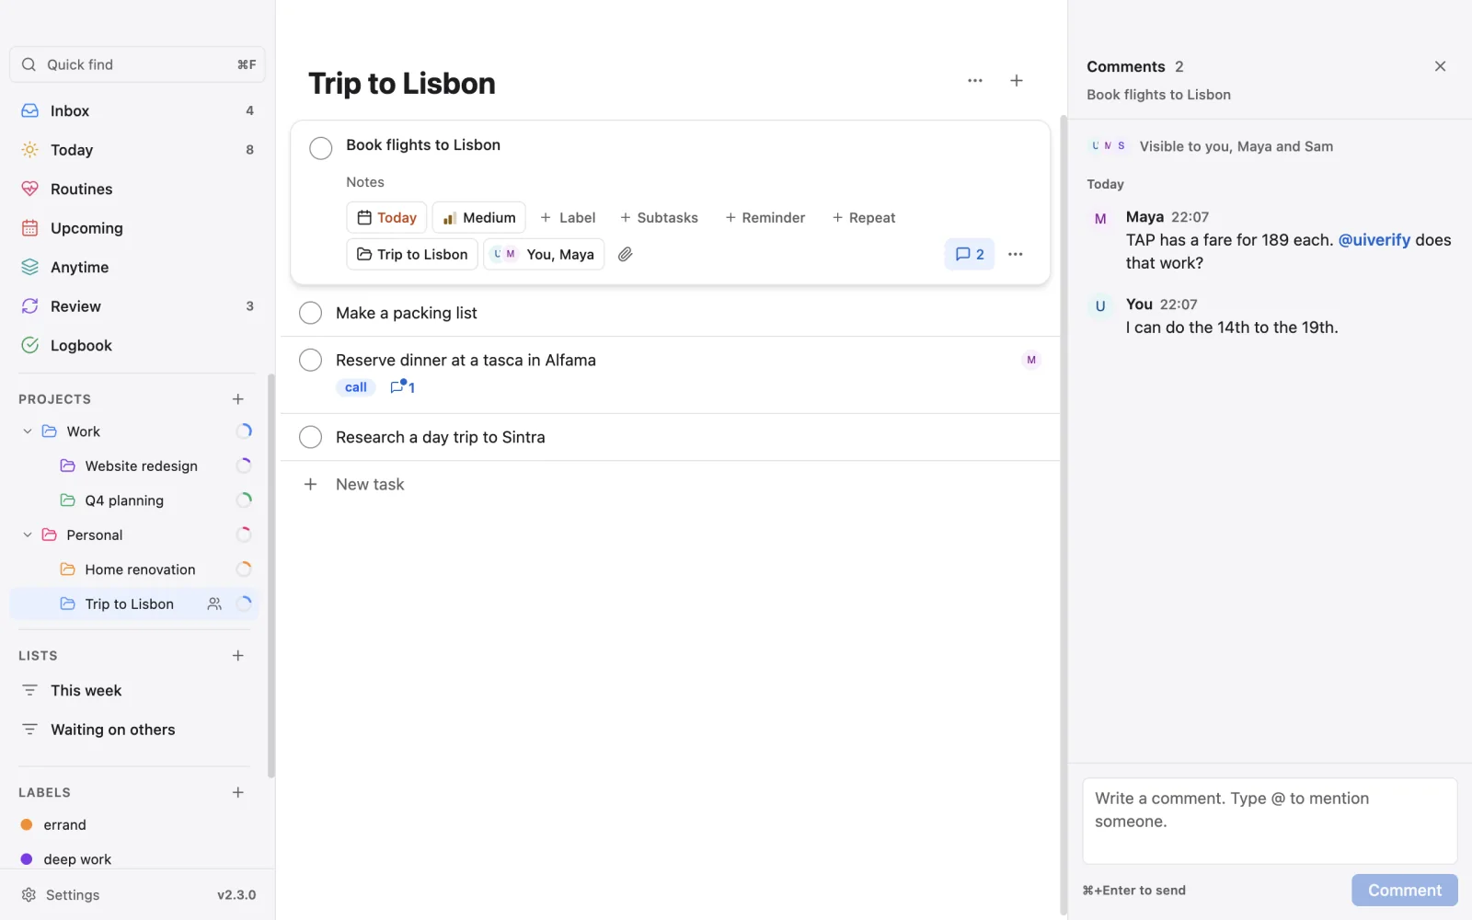The image size is (1472, 920).
Task: Open the Review view
Action: pos(137,306)
